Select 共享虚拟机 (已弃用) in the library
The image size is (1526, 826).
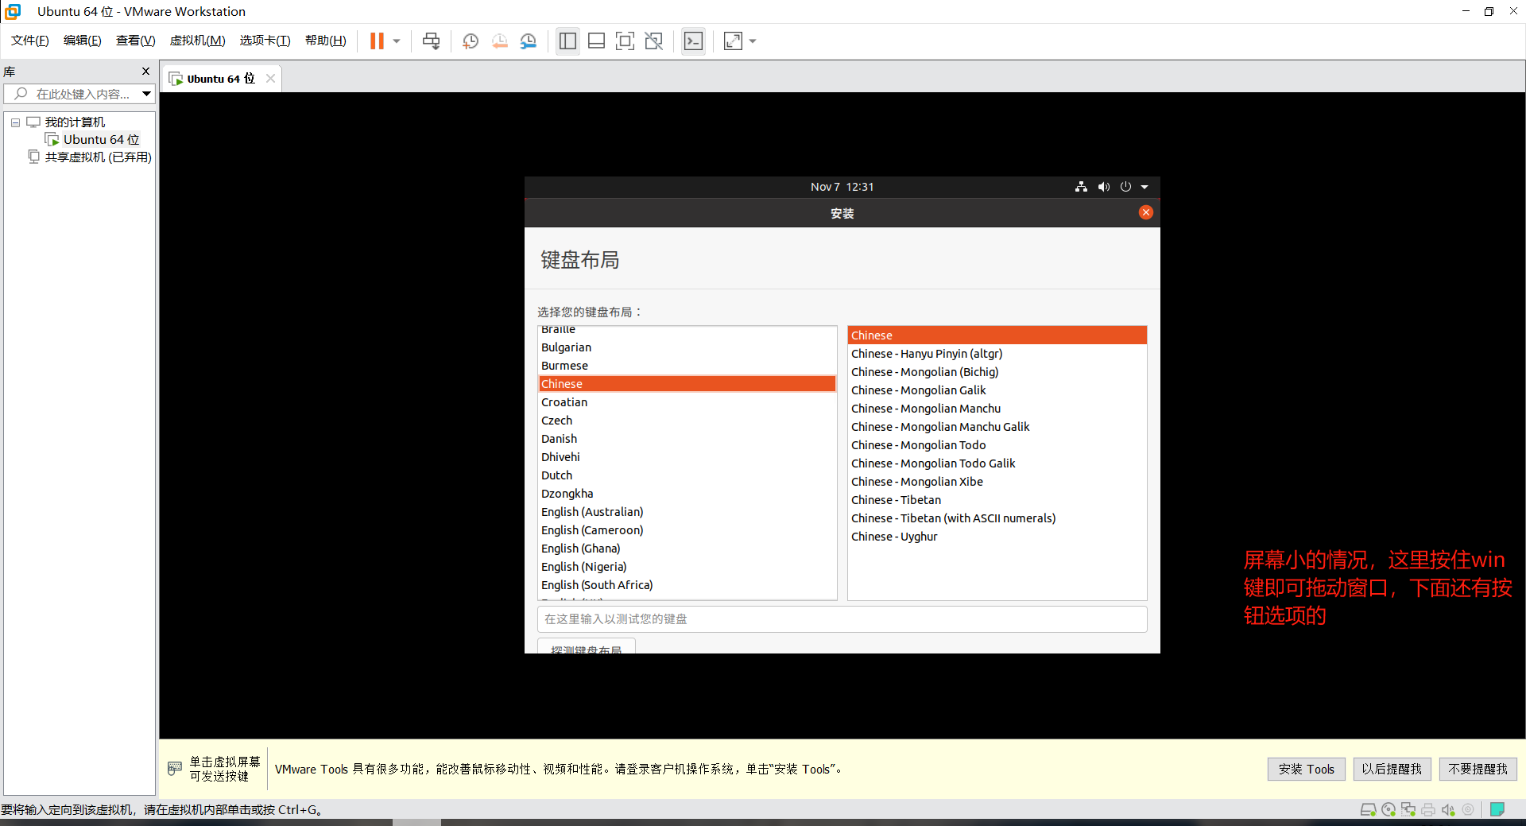click(x=98, y=157)
